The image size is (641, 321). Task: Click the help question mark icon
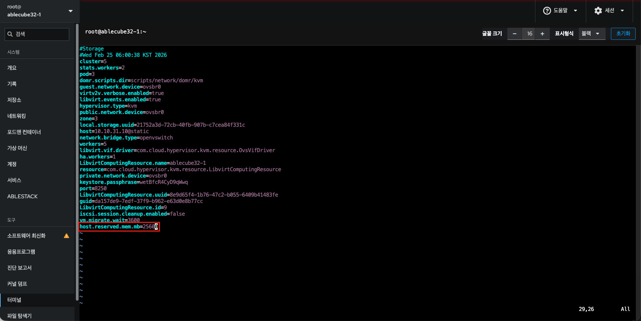tap(547, 11)
